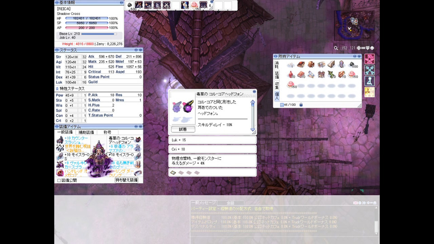This screenshot has height=244, width=434.
Task: Select the purple shell item in inventory
Action: pos(342,65)
